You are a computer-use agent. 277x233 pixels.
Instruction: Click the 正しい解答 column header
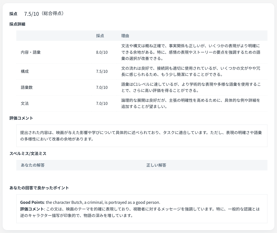[x=156, y=165]
